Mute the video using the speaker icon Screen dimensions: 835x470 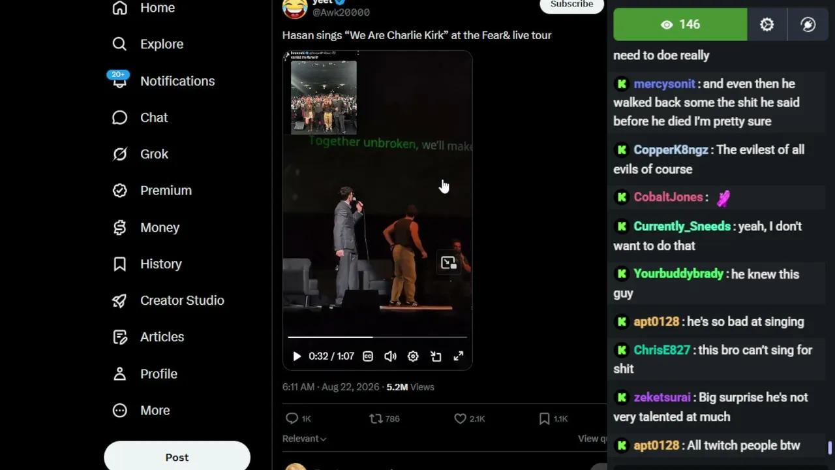[x=390, y=356]
